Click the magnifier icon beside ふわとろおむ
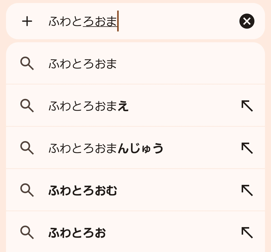 27,190
